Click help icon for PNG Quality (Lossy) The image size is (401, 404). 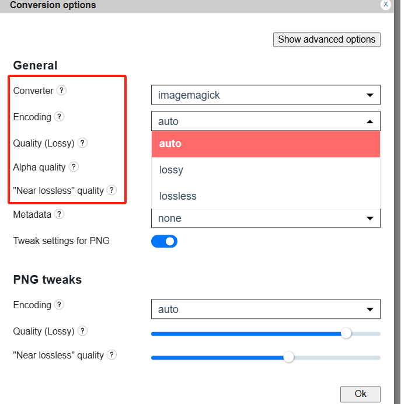tap(82, 331)
